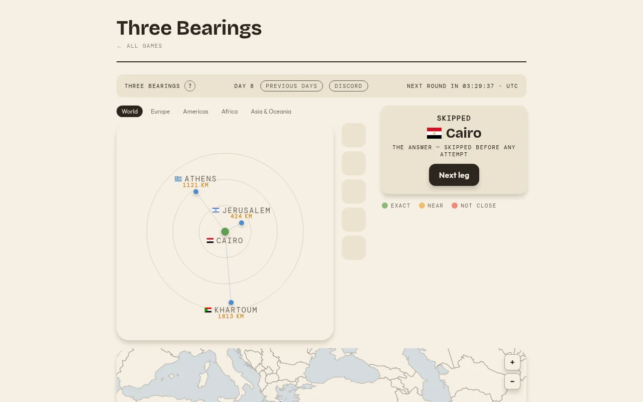
Task: Click the red Not Close legend swatch
Action: pos(455,206)
